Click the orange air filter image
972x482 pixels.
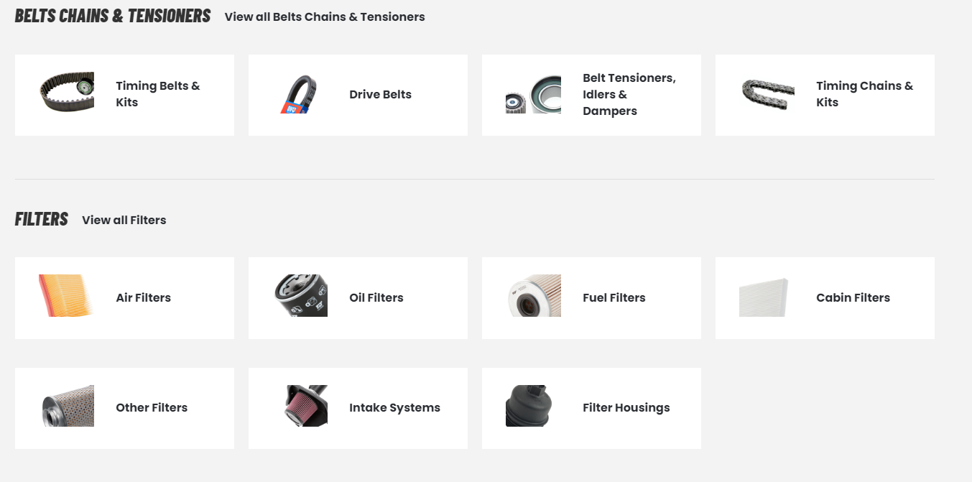(x=66, y=296)
